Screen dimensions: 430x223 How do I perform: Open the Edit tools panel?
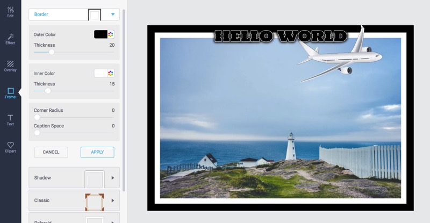click(10, 12)
